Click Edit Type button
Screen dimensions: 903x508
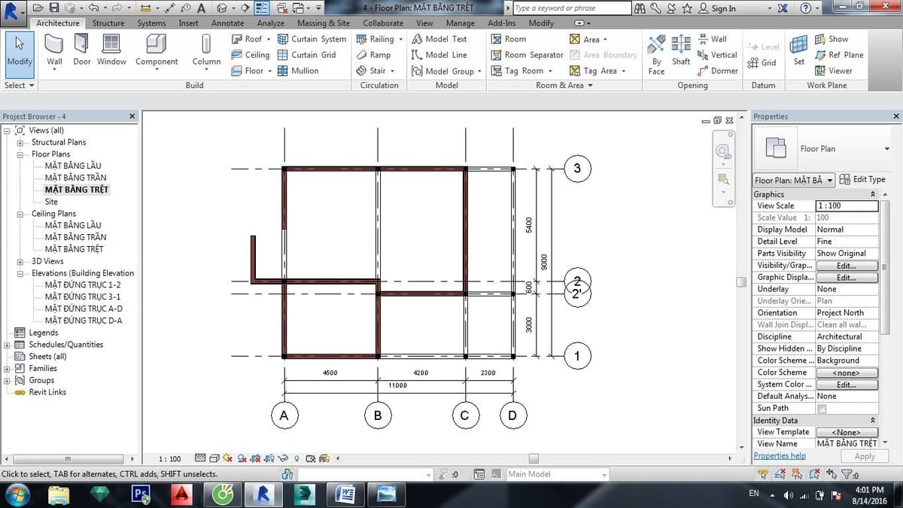click(x=863, y=179)
